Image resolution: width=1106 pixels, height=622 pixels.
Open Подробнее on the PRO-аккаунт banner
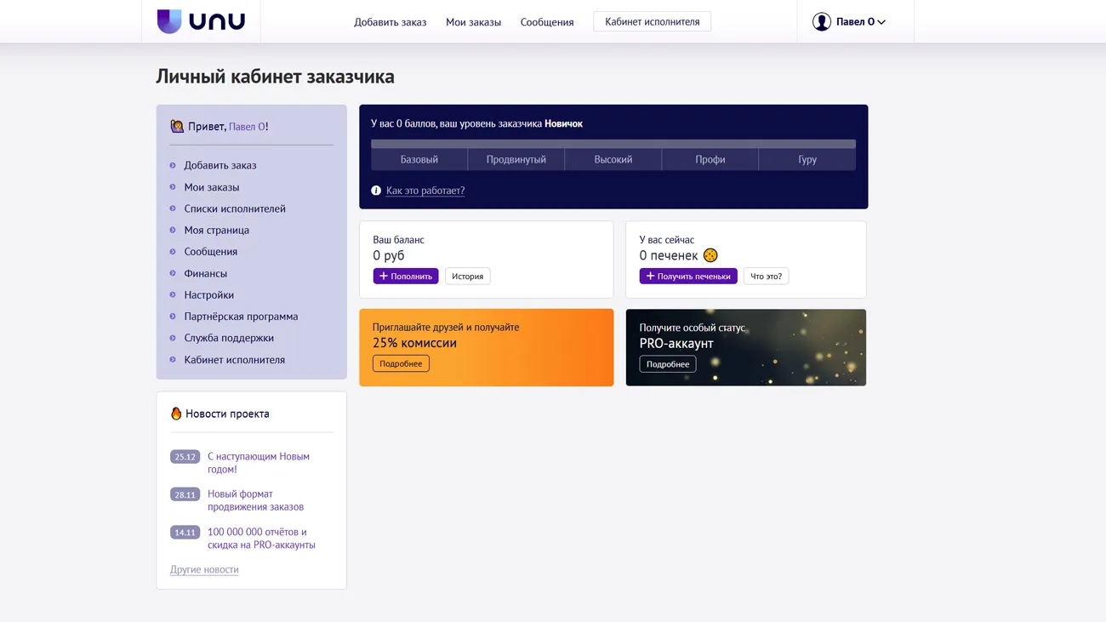pos(667,364)
